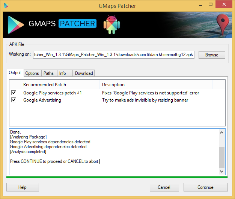The height and width of the screenshot is (199, 235).
Task: Select the 'Google Play services patch #1' row text
Action: [53, 93]
